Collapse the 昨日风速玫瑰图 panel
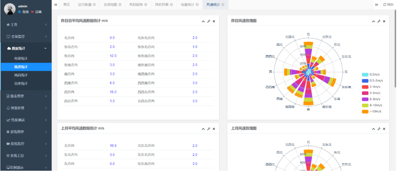This screenshot has width=398, height=172. [373, 21]
